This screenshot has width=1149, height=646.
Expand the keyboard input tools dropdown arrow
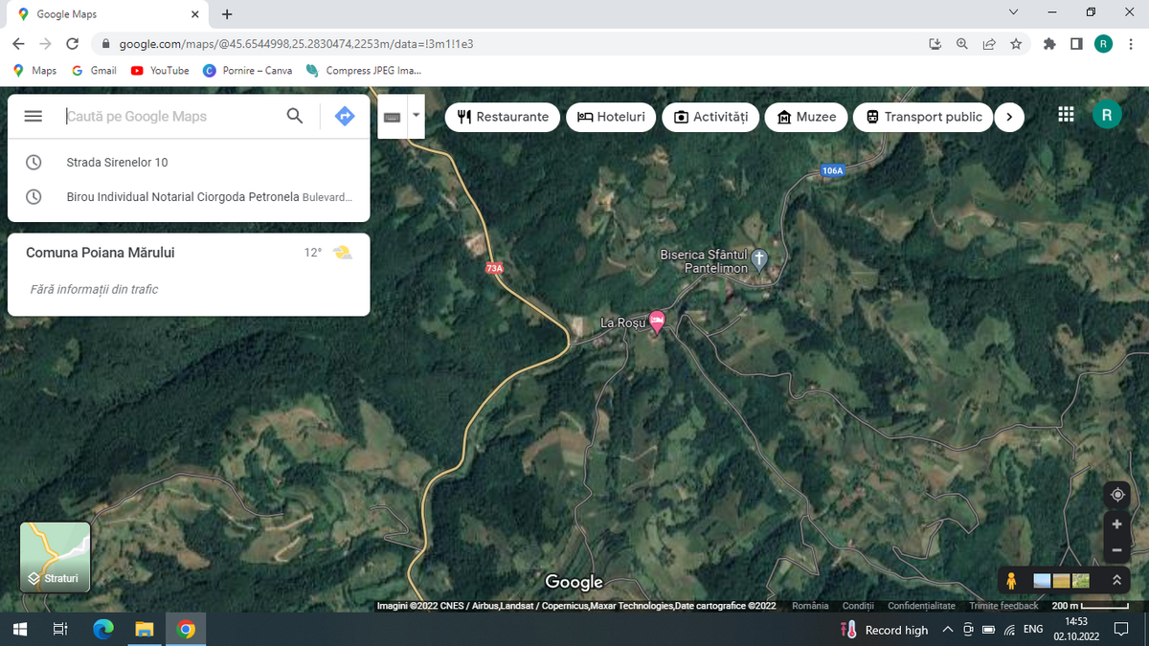coord(416,116)
